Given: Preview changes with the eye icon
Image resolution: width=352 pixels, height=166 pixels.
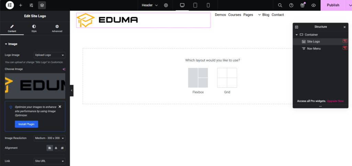Looking at the screenshot, I should click(x=313, y=5).
